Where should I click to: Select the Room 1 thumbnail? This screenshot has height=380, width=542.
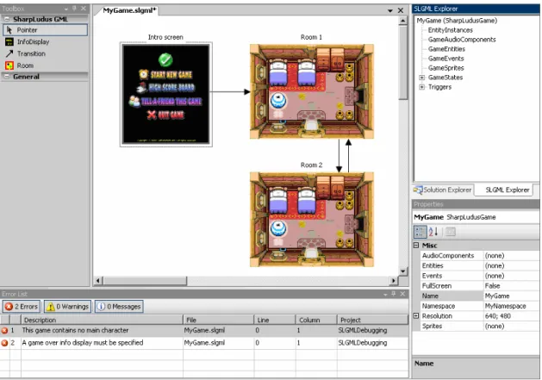click(x=312, y=91)
